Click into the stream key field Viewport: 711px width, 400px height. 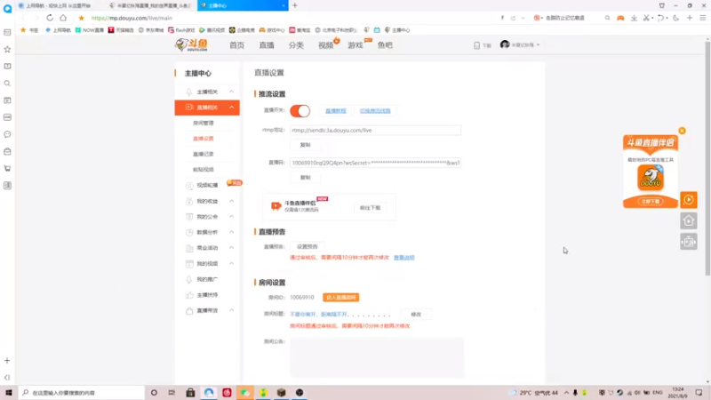(x=375, y=163)
